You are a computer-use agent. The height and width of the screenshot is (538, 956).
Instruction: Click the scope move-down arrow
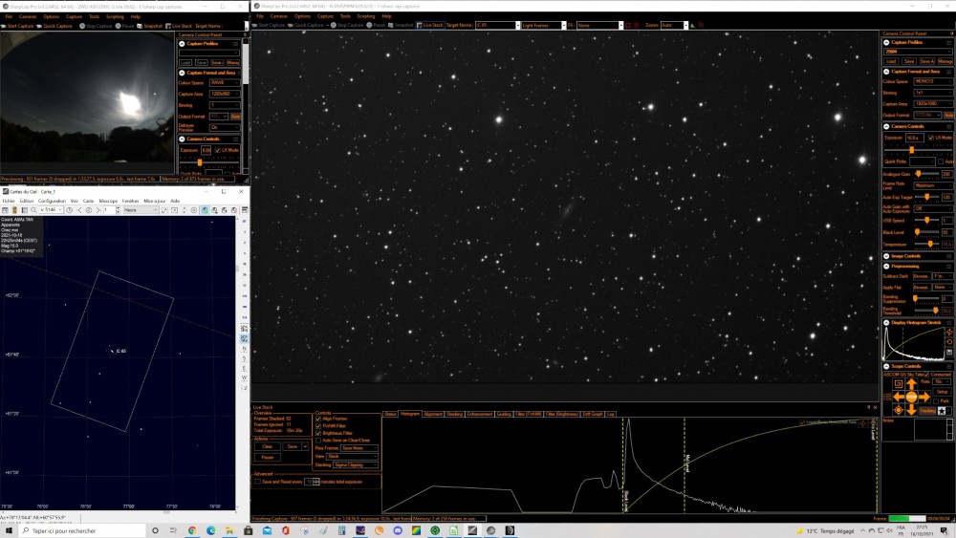[911, 409]
